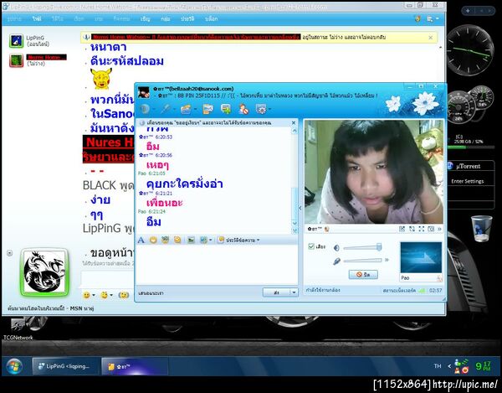Click the video size icon under webcam
Image resolution: width=502 pixels, height=393 pixels.
[402, 229]
